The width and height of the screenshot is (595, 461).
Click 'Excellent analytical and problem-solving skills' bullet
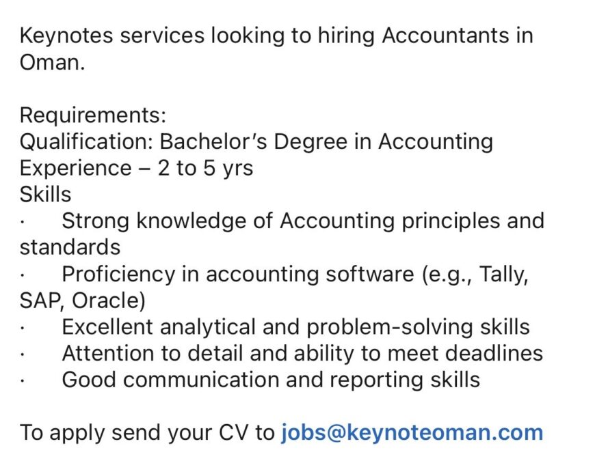295,327
